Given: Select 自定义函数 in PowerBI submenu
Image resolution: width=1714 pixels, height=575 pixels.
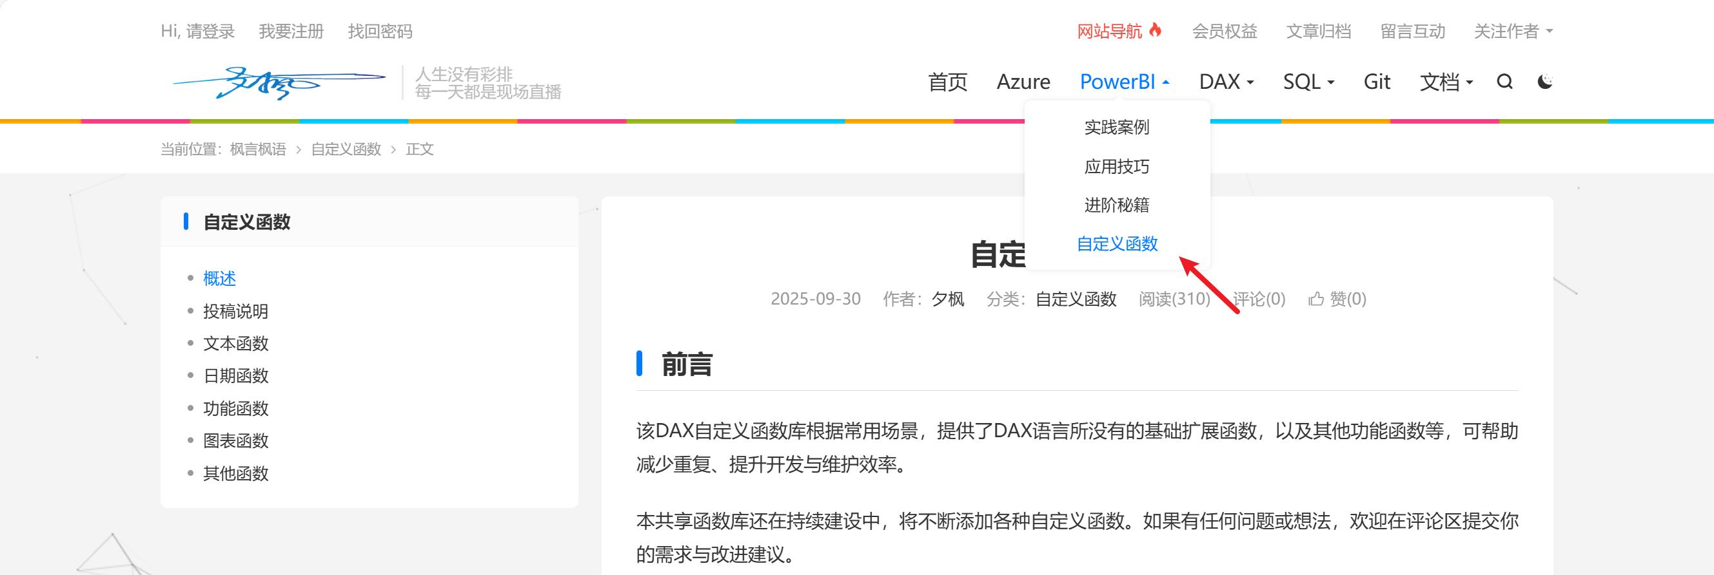Looking at the screenshot, I should point(1116,244).
